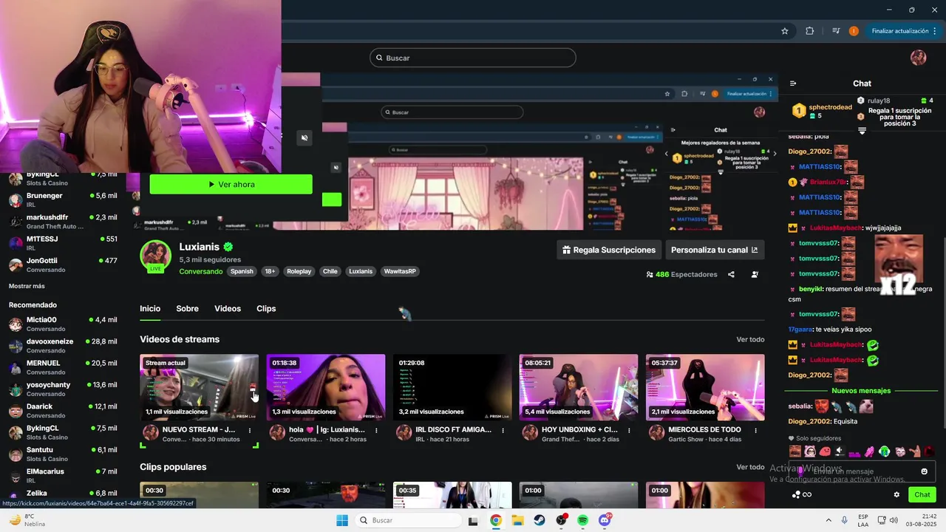Open the Stream actual video thumbnail
The image size is (946, 532).
tap(199, 387)
